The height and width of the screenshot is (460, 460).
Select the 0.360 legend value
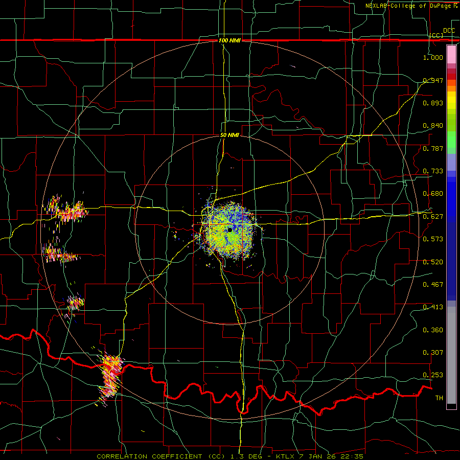[433, 330]
